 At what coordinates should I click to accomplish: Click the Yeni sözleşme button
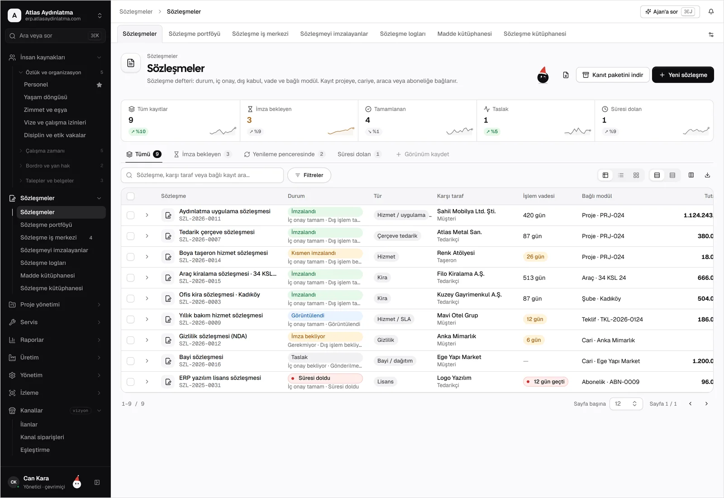(x=683, y=75)
